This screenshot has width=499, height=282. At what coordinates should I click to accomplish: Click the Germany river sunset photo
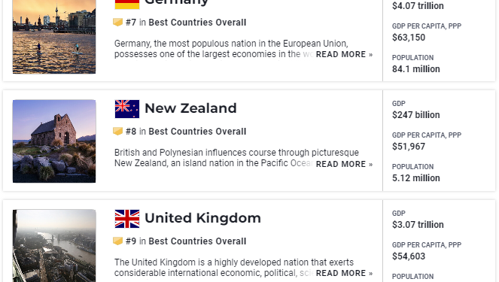tap(54, 37)
